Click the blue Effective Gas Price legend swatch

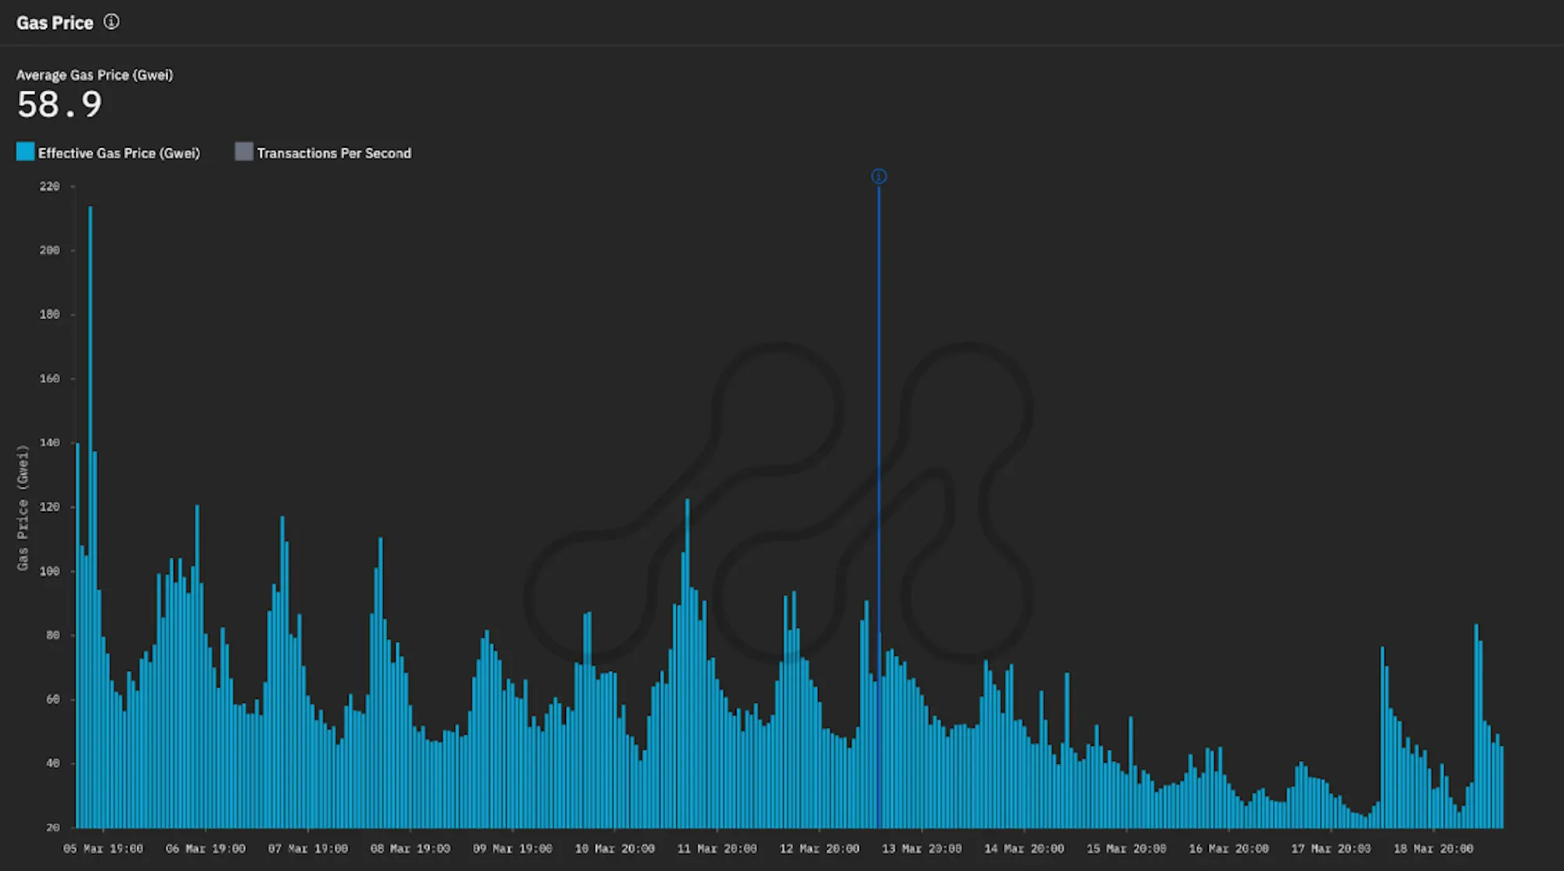pyautogui.click(x=25, y=152)
